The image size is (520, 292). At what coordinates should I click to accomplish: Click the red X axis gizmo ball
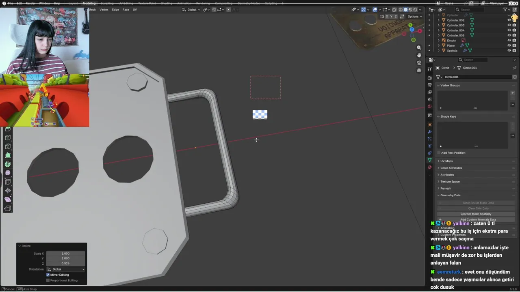click(x=420, y=31)
